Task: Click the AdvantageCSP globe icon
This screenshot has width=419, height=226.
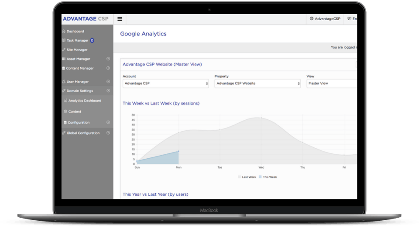Action: pos(312,19)
